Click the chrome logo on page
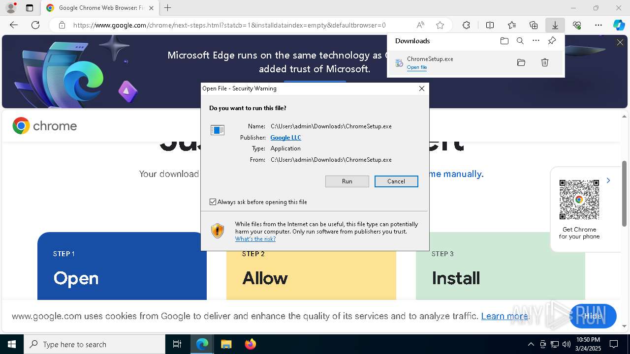Viewport: 630px width, 354px height. coord(45,126)
